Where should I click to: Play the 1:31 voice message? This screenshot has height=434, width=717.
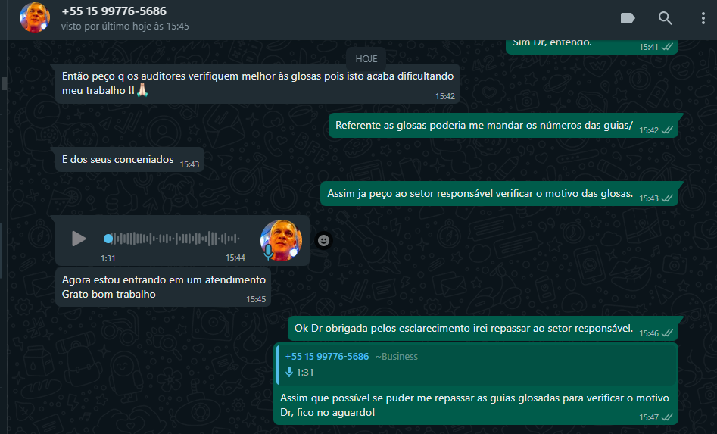tap(79, 239)
